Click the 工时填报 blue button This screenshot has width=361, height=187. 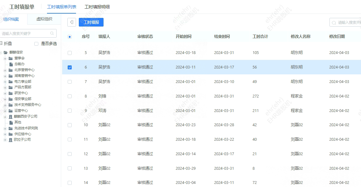91,22
